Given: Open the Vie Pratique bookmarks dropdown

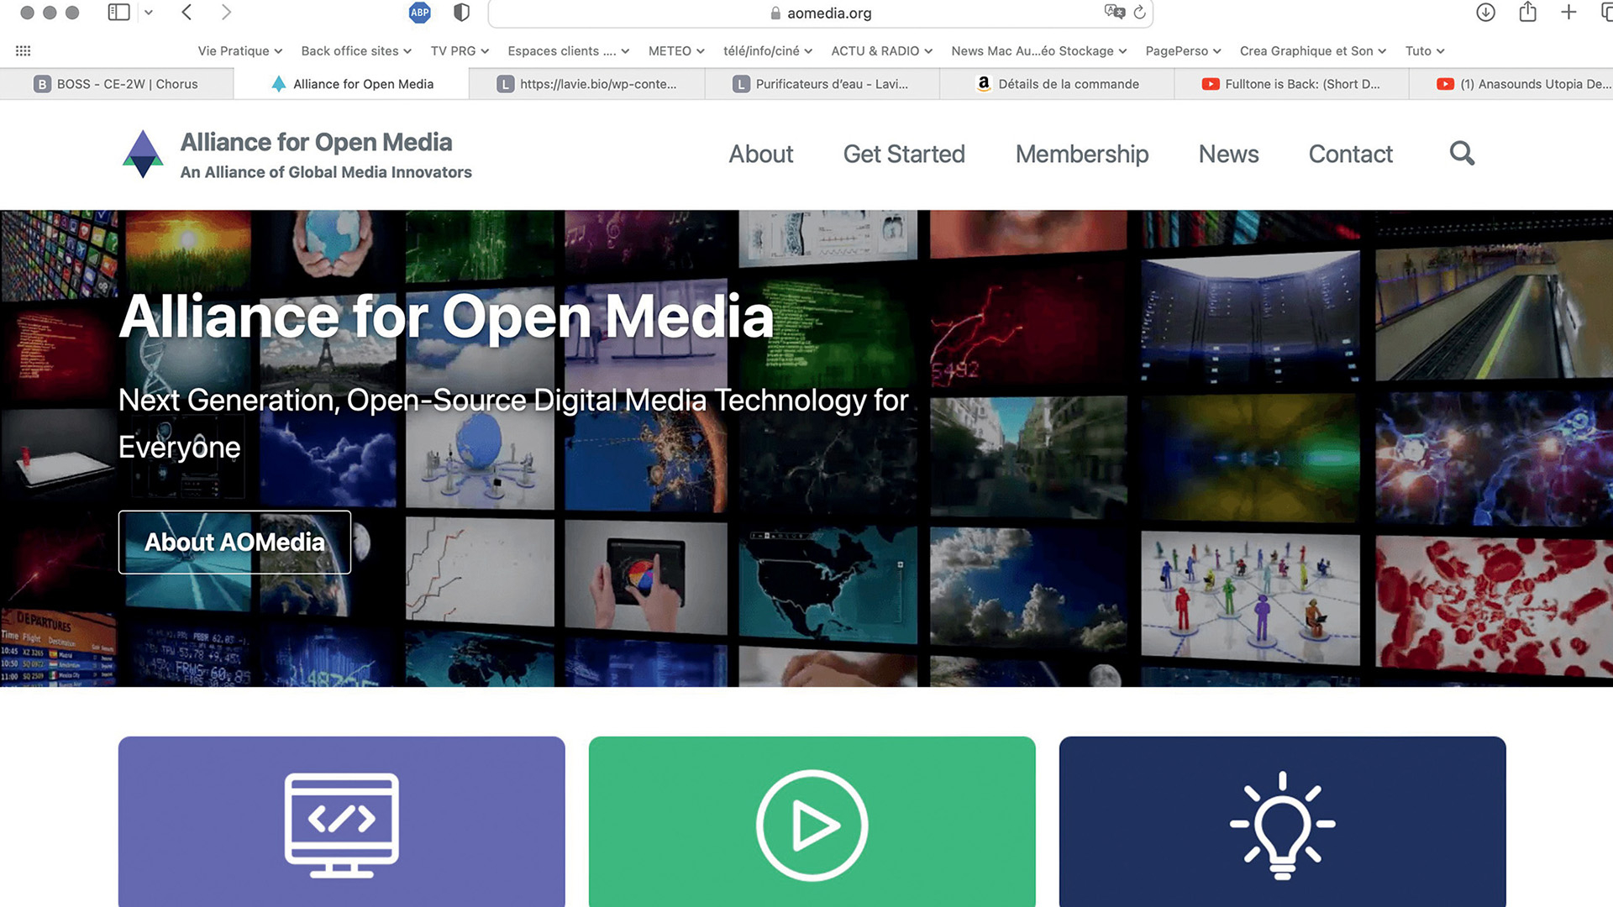Looking at the screenshot, I should tap(239, 50).
